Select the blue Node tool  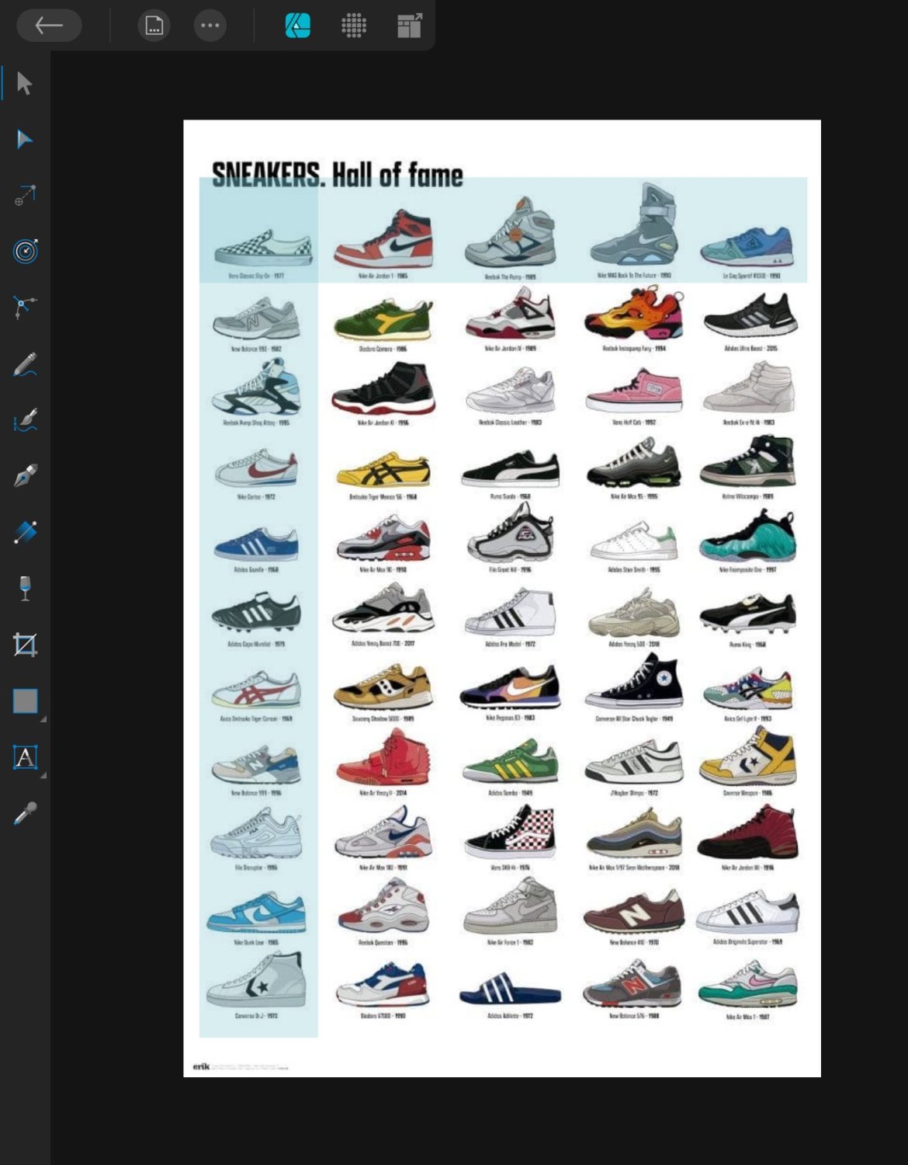[x=25, y=140]
